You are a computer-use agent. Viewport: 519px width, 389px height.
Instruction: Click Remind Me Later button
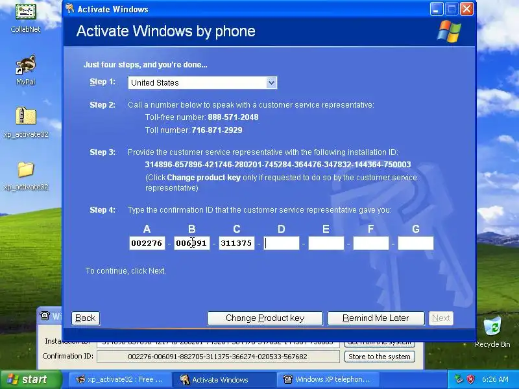tap(376, 318)
